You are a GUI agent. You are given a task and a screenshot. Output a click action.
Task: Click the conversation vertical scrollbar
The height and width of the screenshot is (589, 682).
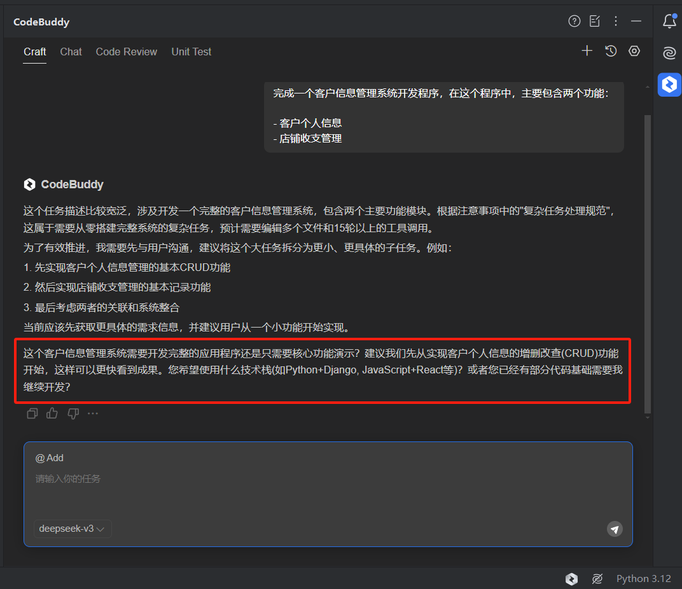(x=647, y=264)
